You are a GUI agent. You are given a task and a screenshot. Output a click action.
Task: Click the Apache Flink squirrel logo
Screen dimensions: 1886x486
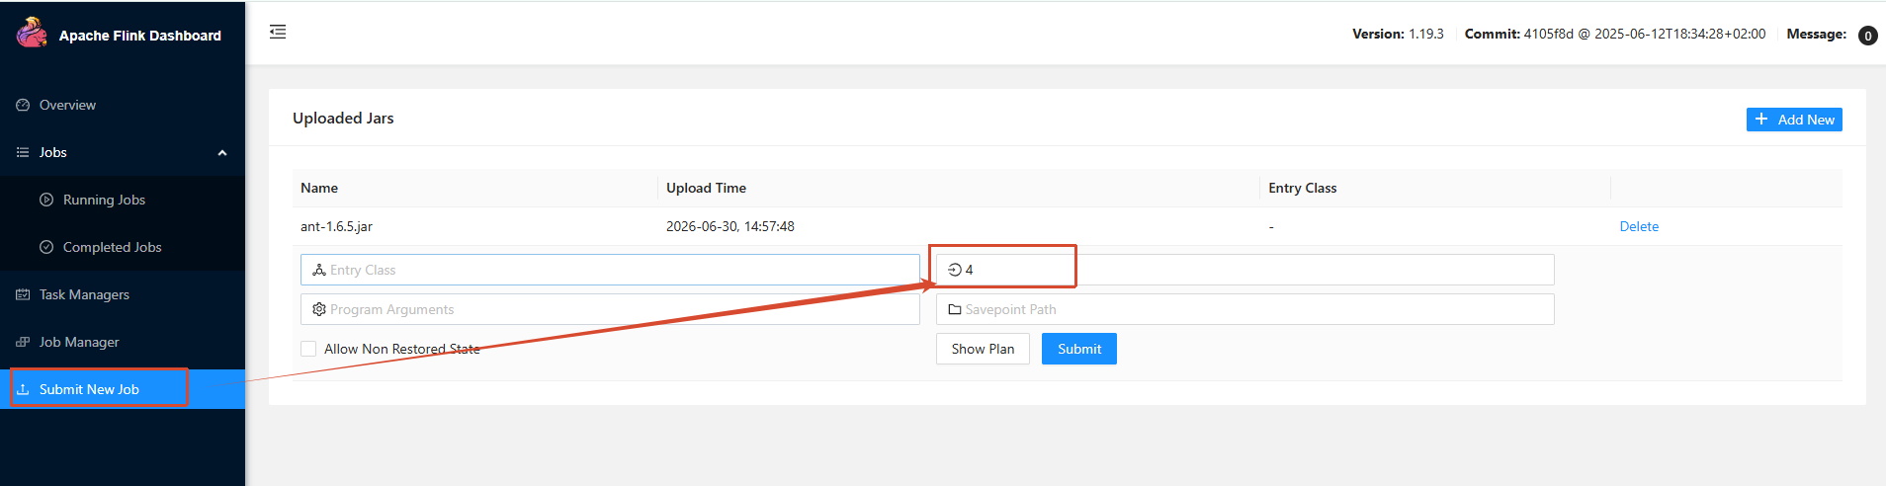[32, 33]
